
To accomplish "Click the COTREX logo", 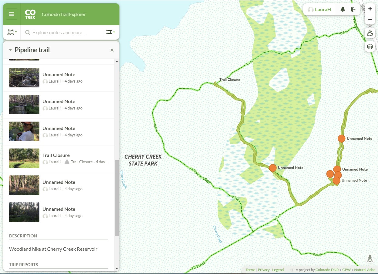I will pos(30,14).
